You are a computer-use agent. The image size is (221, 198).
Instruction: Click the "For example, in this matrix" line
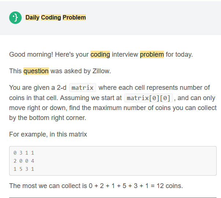pyautogui.click(x=48, y=134)
